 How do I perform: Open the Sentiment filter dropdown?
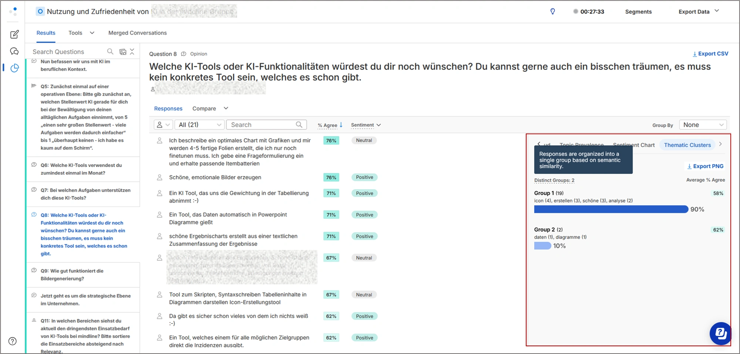(x=366, y=125)
